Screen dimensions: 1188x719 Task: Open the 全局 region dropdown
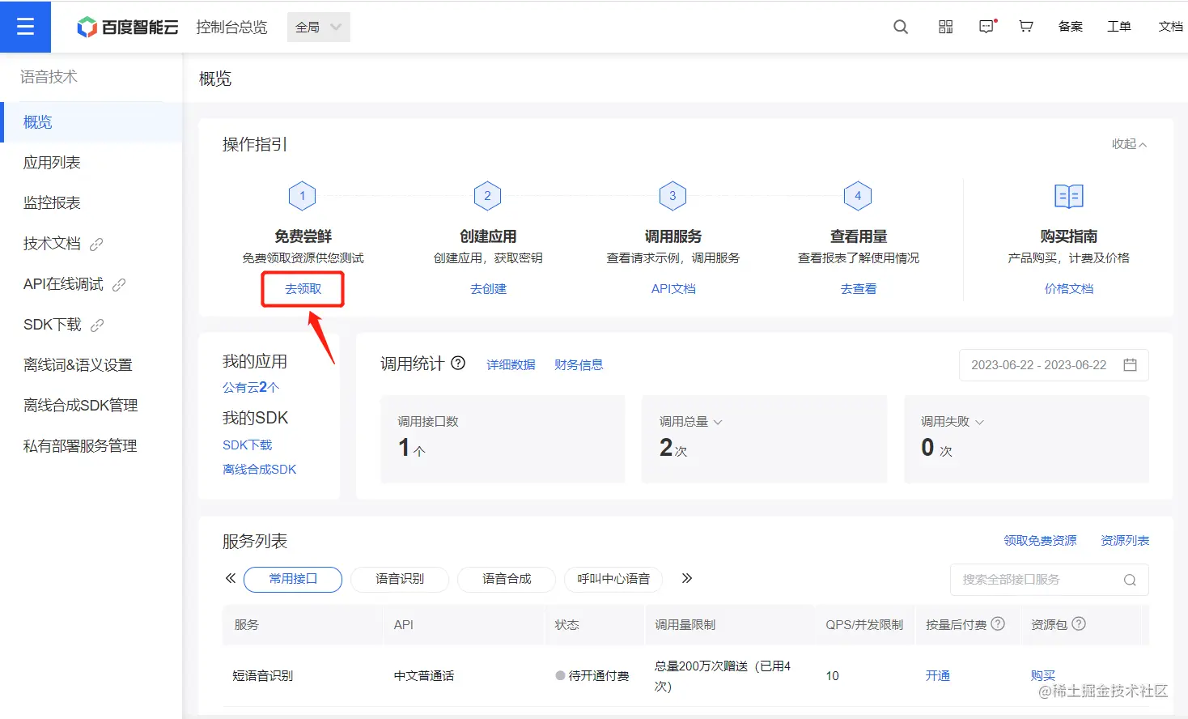319,27
